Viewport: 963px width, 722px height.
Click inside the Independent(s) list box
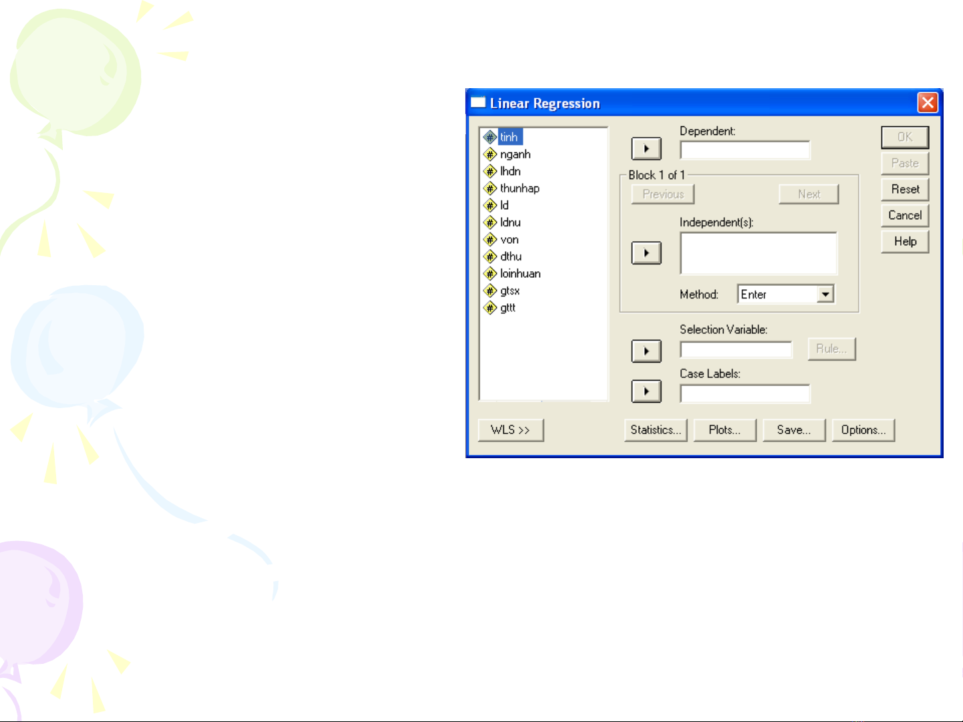758,253
